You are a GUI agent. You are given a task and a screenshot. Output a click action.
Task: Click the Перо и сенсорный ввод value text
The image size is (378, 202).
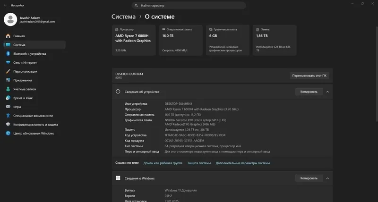tap(217, 151)
